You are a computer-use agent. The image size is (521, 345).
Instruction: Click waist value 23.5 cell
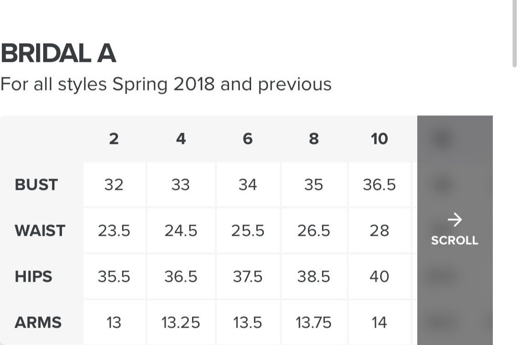[115, 231]
